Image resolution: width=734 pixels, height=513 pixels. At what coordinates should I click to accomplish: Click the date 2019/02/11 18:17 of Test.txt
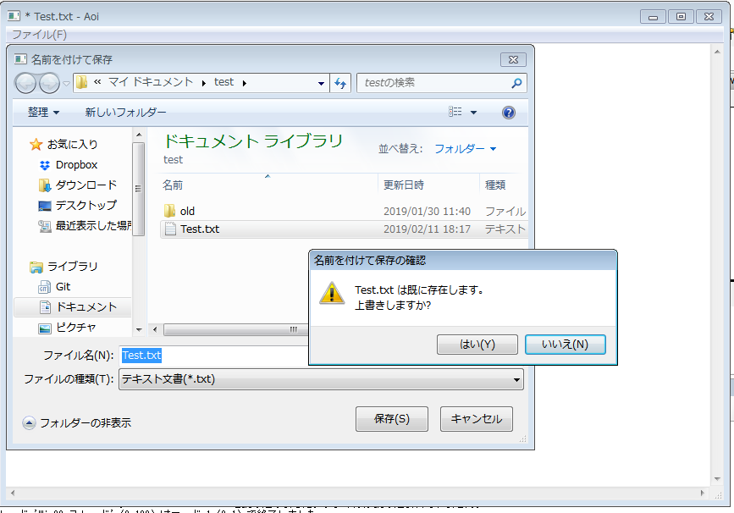coord(427,229)
